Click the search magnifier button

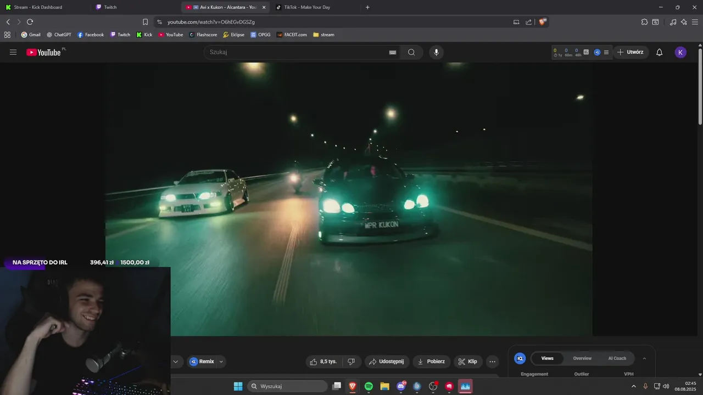[411, 52]
